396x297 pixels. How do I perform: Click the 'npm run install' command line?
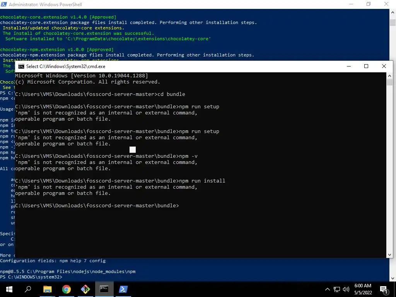pos(120,181)
